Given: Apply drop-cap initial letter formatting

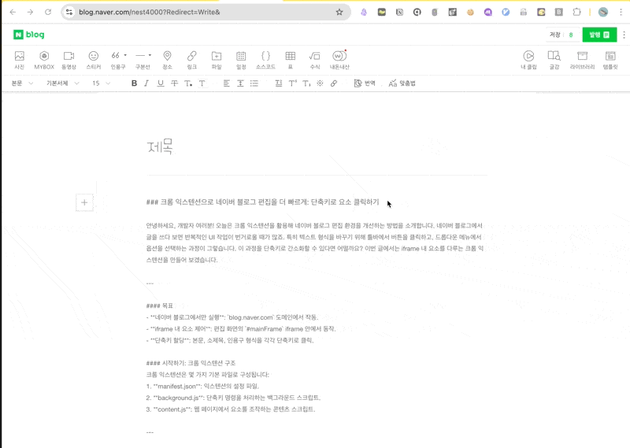Looking at the screenshot, I should tap(279, 83).
